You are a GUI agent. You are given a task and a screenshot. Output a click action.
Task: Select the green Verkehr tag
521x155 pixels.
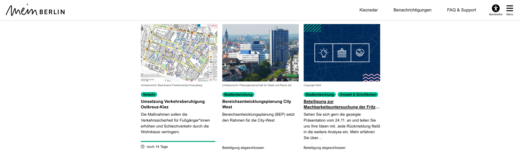[x=149, y=95]
